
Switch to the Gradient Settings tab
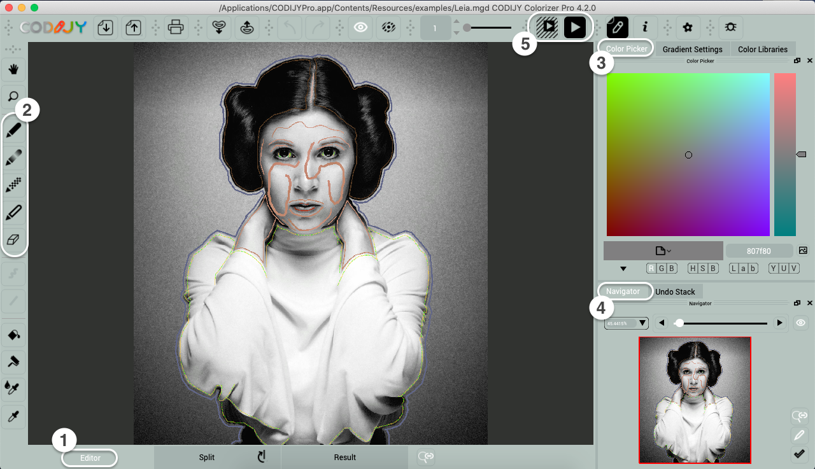coord(692,49)
